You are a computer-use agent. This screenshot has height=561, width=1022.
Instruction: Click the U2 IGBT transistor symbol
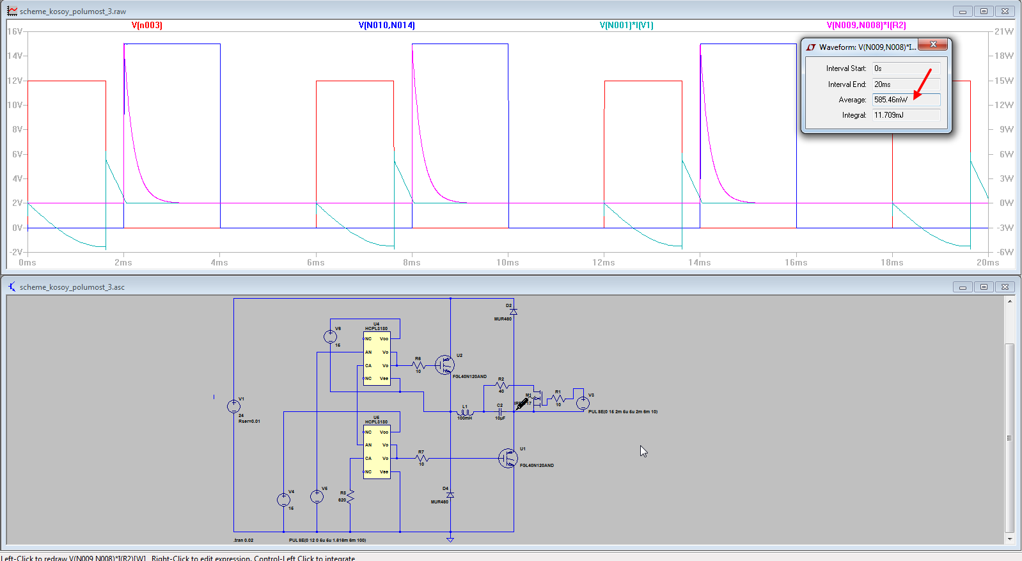click(x=444, y=365)
